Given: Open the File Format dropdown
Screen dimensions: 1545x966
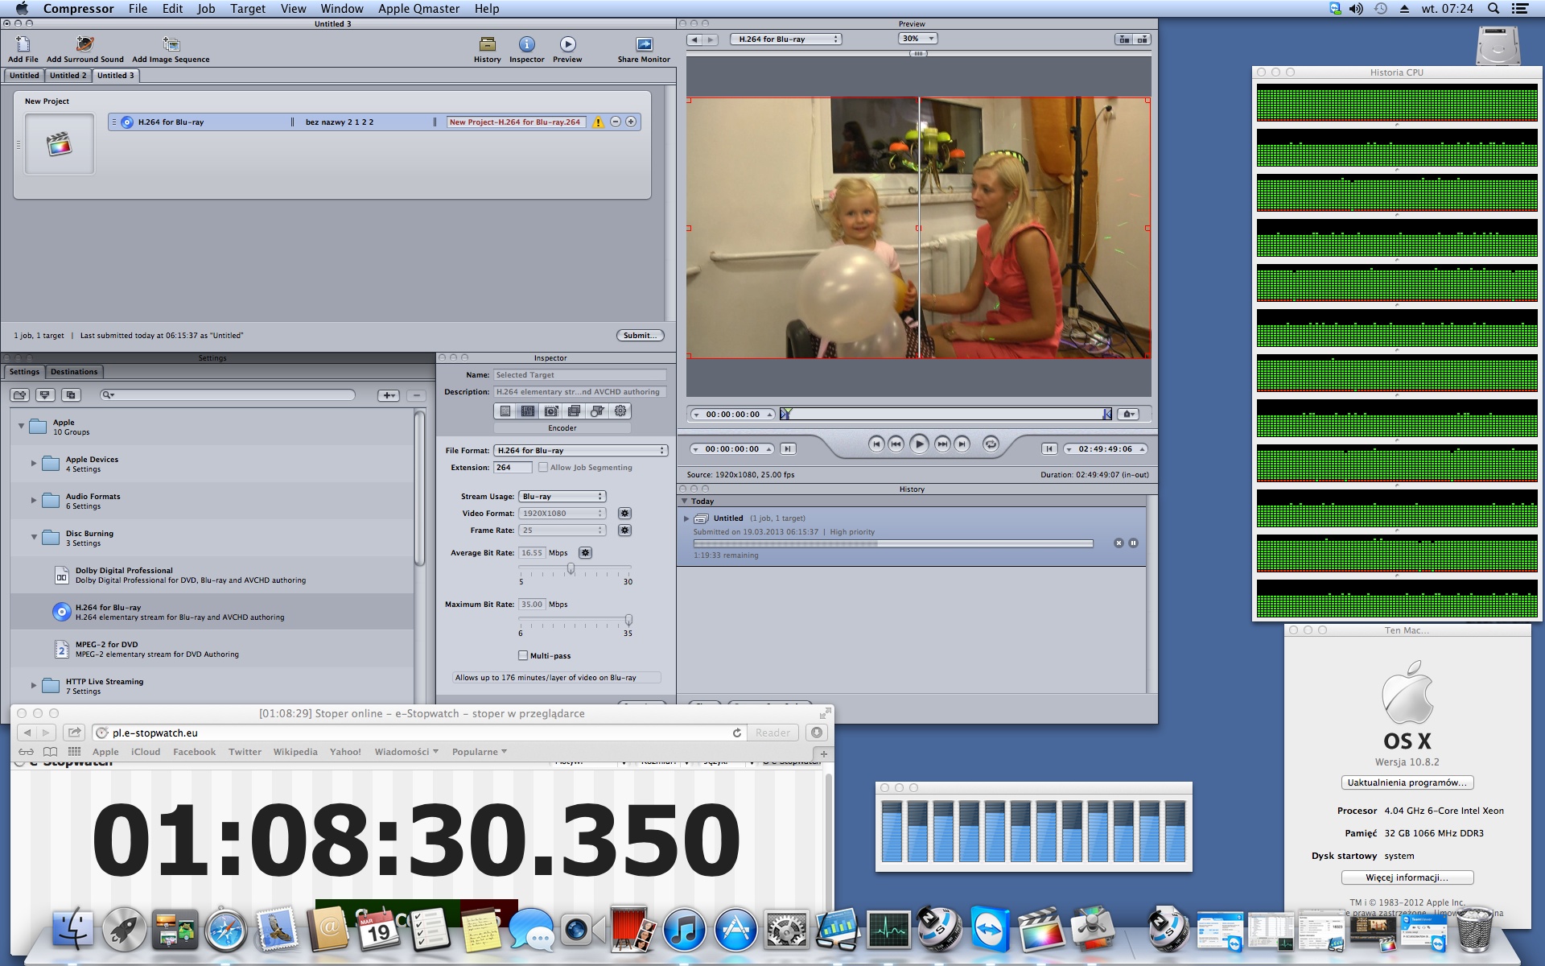Looking at the screenshot, I should point(581,451).
